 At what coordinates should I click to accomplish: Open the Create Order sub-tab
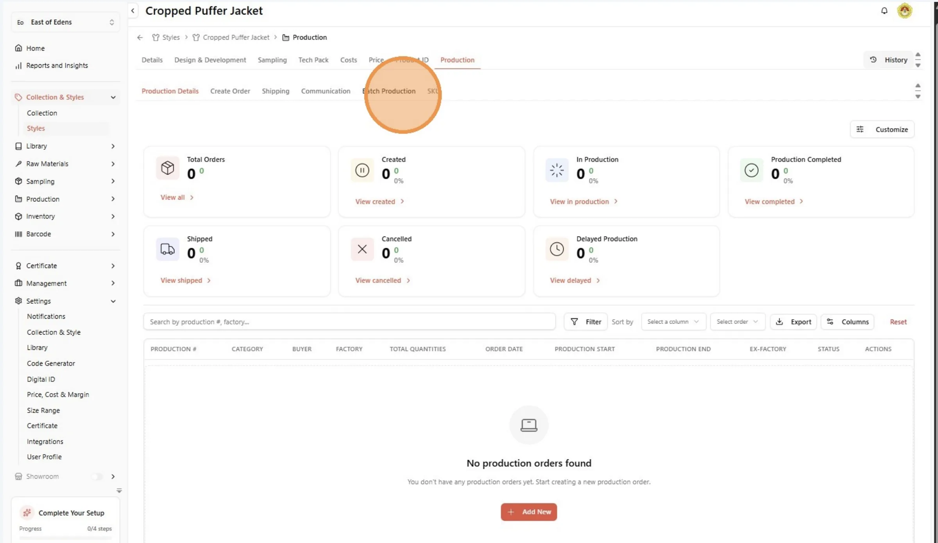(x=230, y=91)
